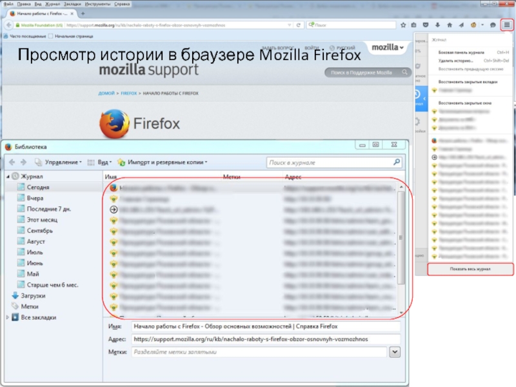
Task: Click the Журнал clock icon in tree
Action: pyautogui.click(x=15, y=176)
